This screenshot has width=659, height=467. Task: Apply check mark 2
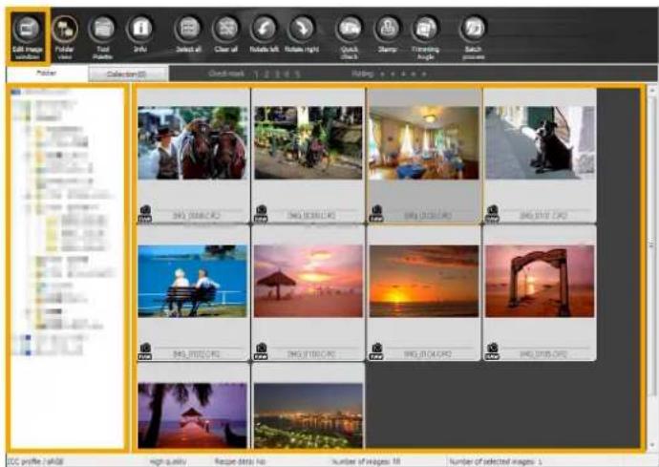266,74
